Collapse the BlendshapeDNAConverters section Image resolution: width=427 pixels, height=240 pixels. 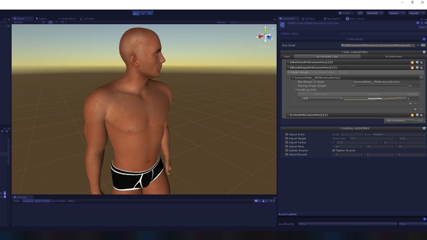(x=288, y=68)
